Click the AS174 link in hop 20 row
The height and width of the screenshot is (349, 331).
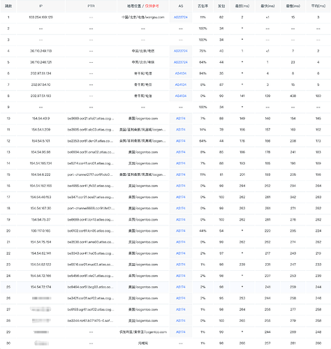pyautogui.click(x=181, y=231)
